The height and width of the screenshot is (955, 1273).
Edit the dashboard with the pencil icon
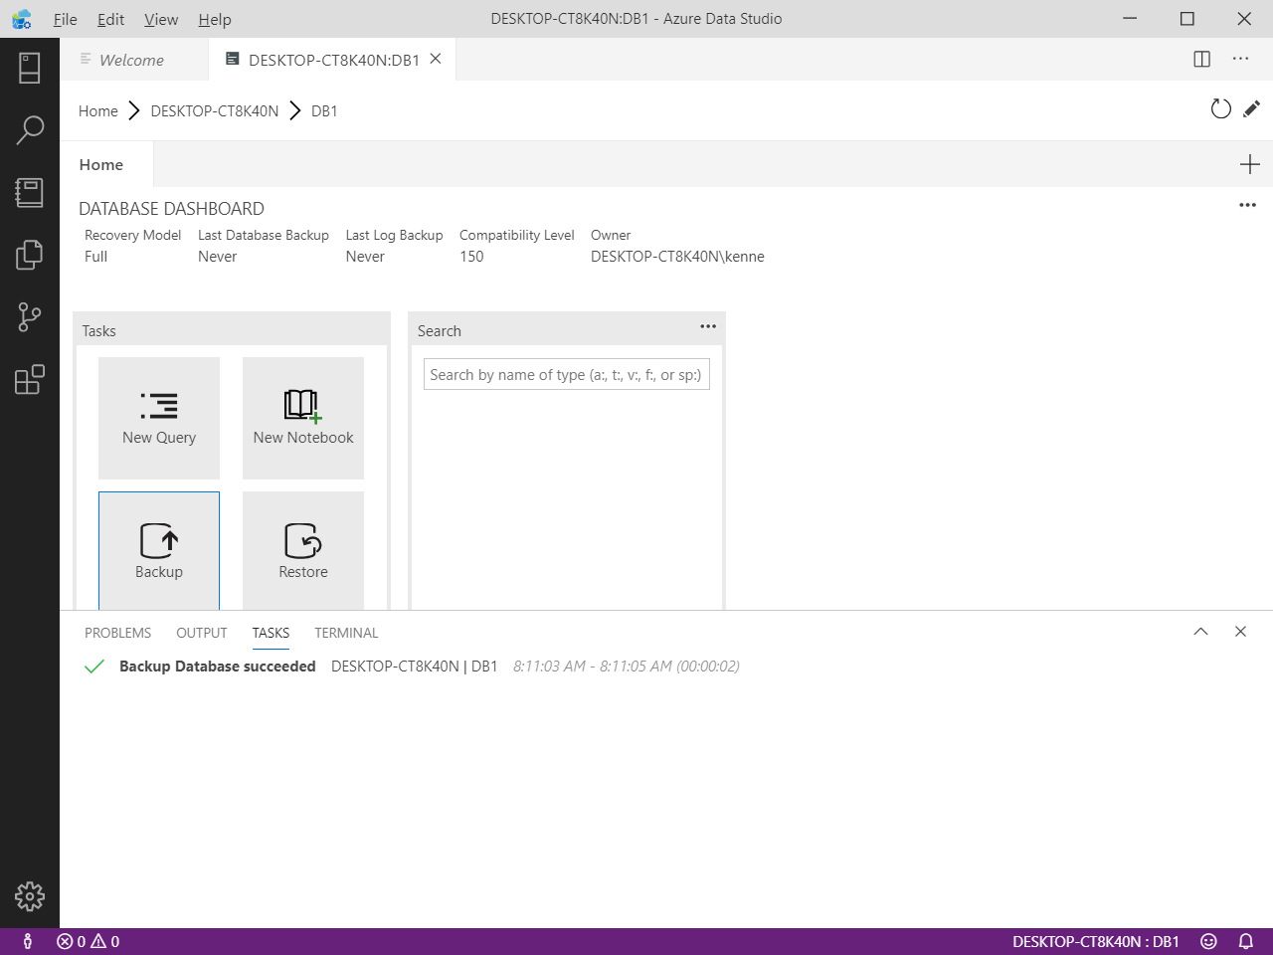pyautogui.click(x=1252, y=108)
